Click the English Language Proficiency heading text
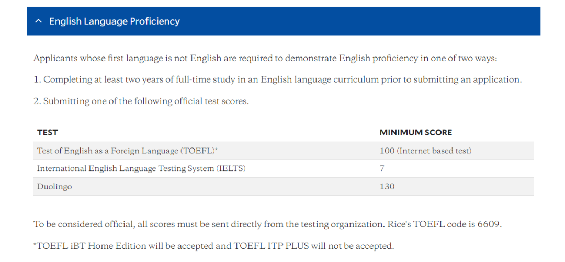This screenshot has height=262, width=565. (114, 21)
